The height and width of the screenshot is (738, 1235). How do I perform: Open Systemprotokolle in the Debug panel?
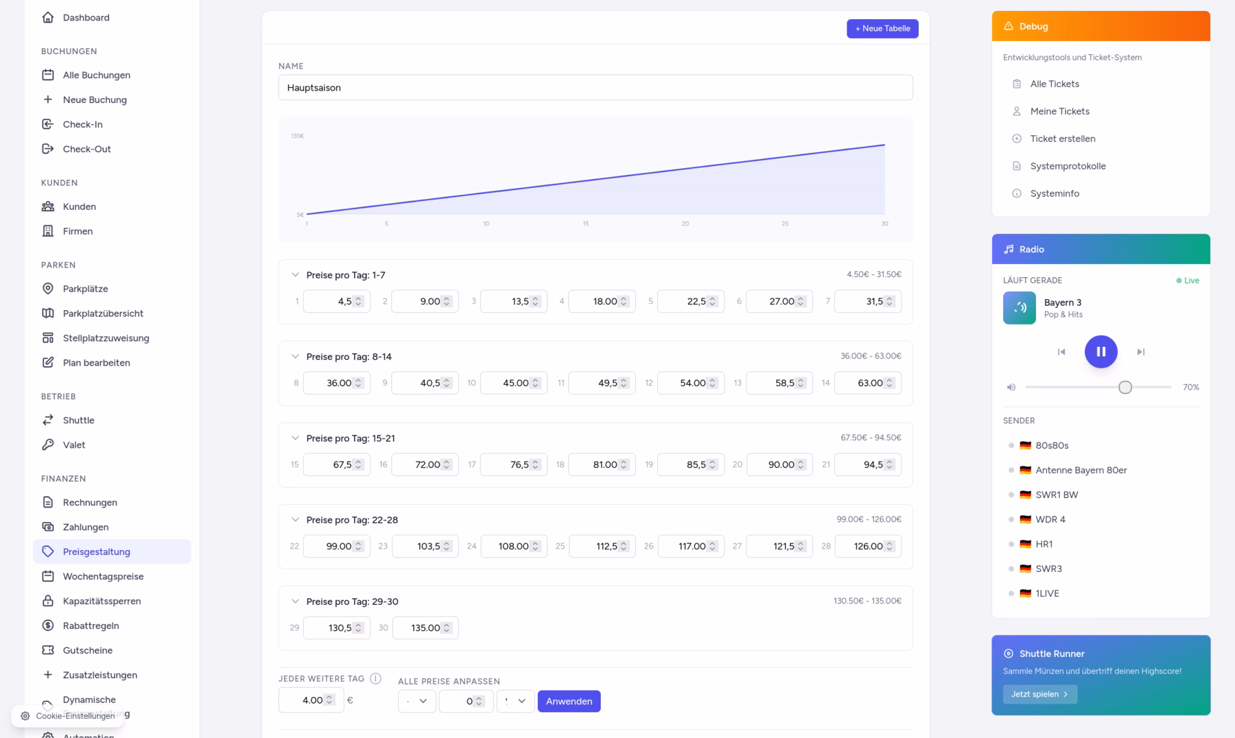(x=1101, y=167)
